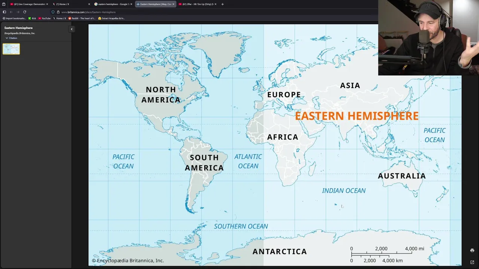The image size is (479, 269).
Task: Click the print icon
Action: pos(472,250)
